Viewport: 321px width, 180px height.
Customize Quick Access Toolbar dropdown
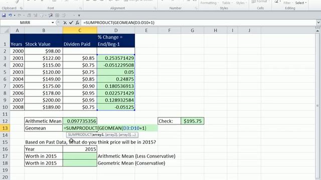(79, 15)
